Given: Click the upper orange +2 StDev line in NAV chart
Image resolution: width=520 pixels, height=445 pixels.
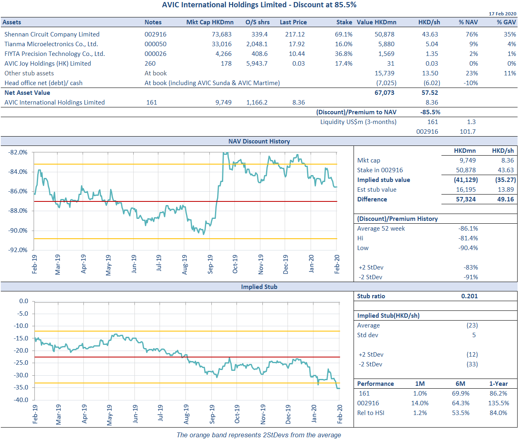Looking at the screenshot, I should click(x=185, y=164).
